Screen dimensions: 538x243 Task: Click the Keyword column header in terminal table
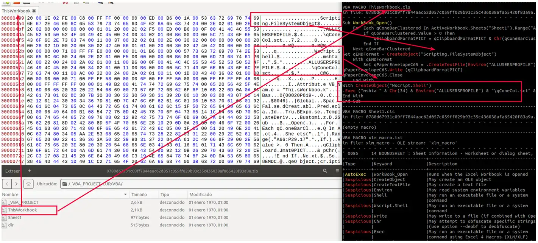click(x=383, y=164)
